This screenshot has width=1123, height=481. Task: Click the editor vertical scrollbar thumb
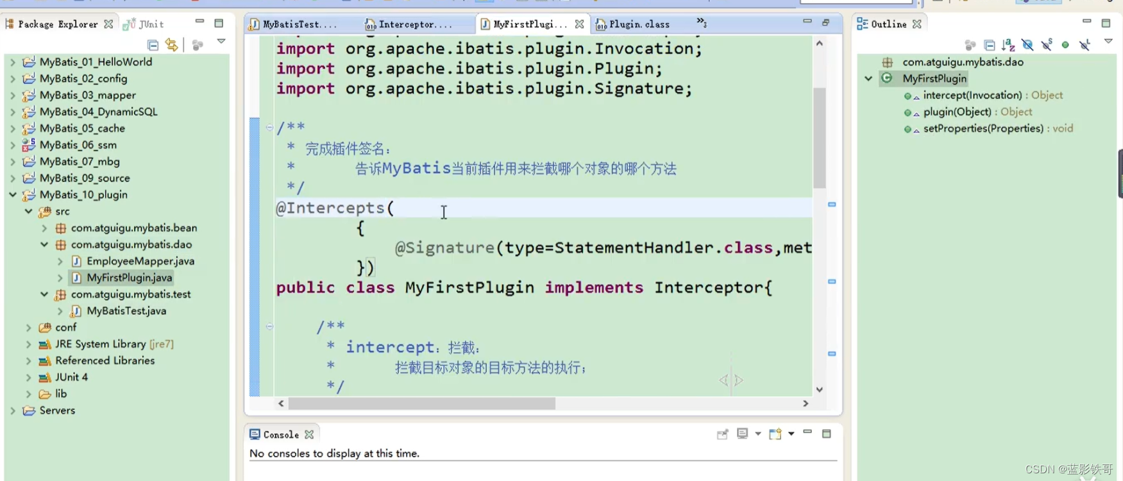coord(819,137)
